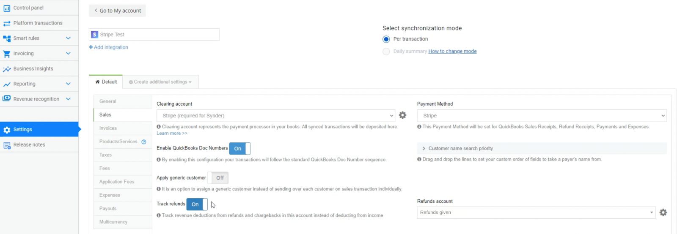Viewport: 677px width, 234px height.
Task: Switch off the Track refunds toggle
Action: pos(197,204)
